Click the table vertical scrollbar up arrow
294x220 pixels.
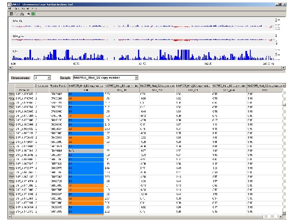(x=284, y=86)
